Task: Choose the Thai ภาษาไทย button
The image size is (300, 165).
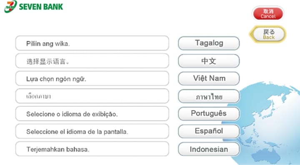Action: tap(209, 96)
